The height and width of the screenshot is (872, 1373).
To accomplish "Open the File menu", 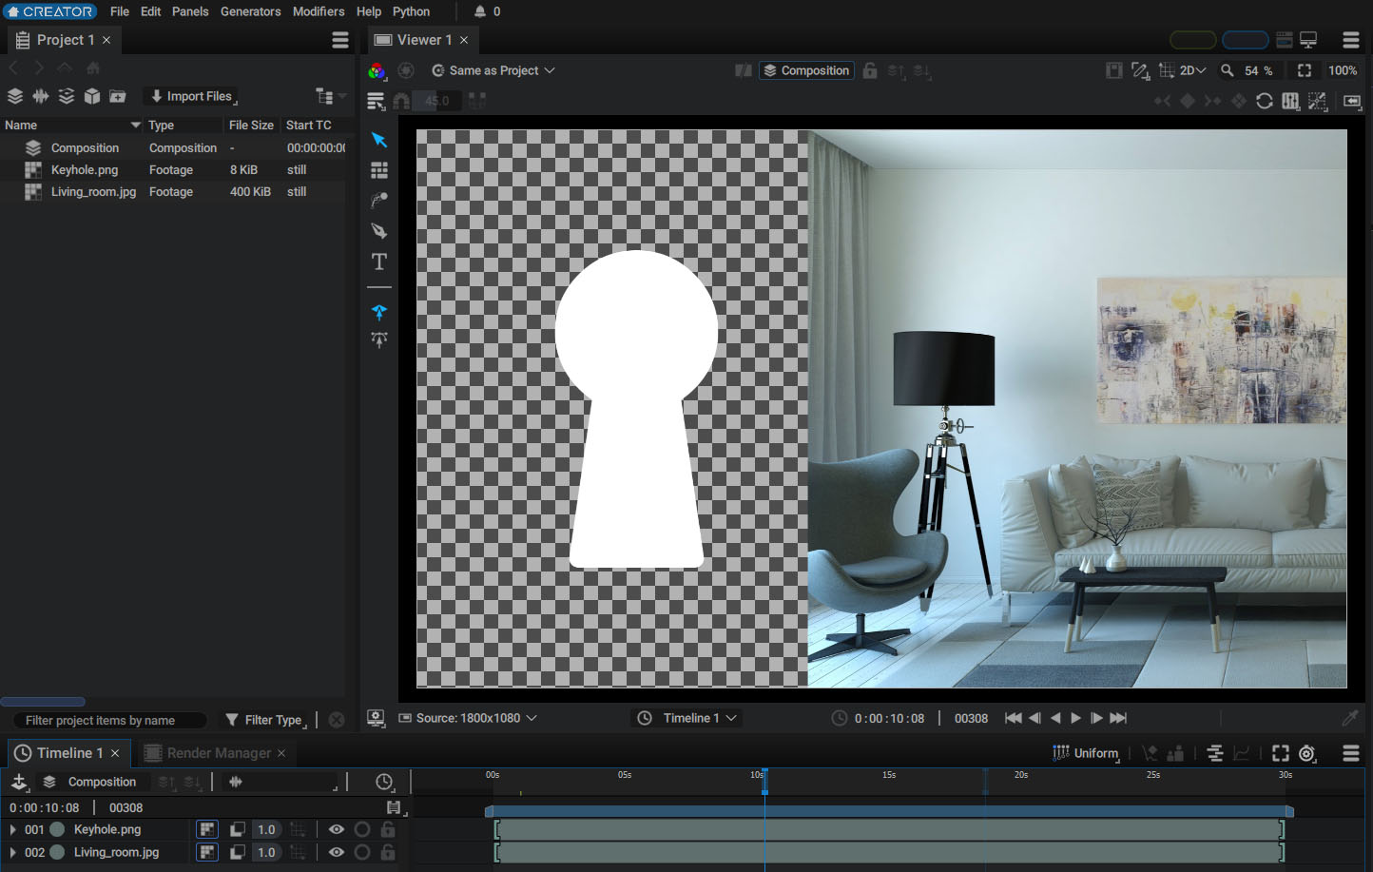I will 120,11.
